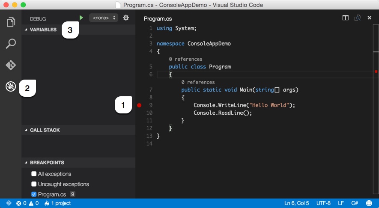Open the warnings count in status bar
This screenshot has width=379, height=208.
tap(34, 203)
